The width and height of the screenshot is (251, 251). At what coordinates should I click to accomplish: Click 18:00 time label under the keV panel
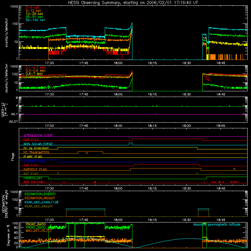pos(118,63)
